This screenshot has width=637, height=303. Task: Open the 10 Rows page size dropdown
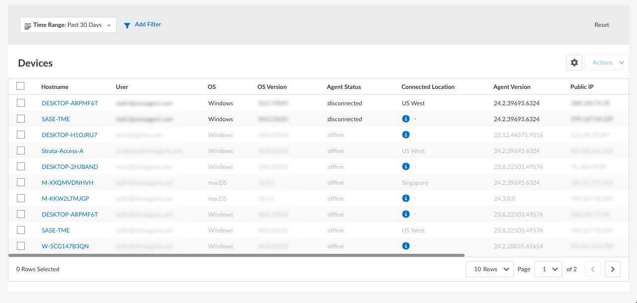pyautogui.click(x=489, y=269)
